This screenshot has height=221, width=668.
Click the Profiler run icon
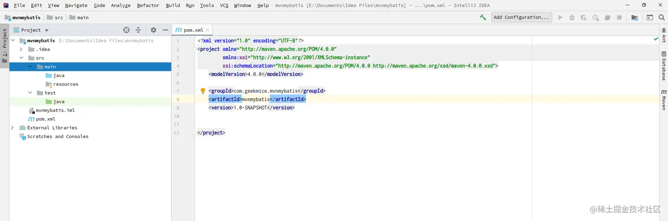pos(596,17)
